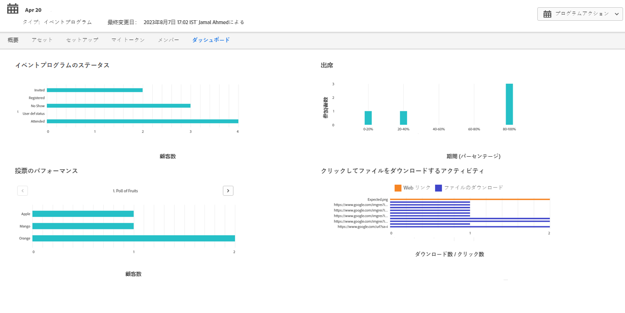Switch to the 概要 tab
The image size is (625, 313).
coord(13,40)
